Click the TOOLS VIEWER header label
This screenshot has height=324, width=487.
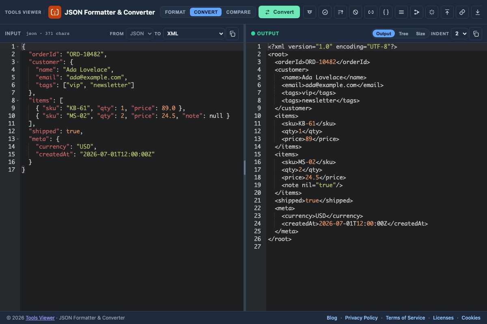click(x=23, y=12)
